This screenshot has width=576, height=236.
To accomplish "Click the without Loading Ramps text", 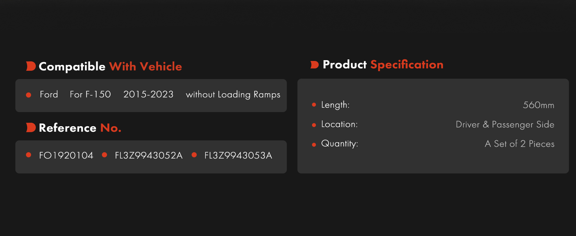I will tap(233, 95).
